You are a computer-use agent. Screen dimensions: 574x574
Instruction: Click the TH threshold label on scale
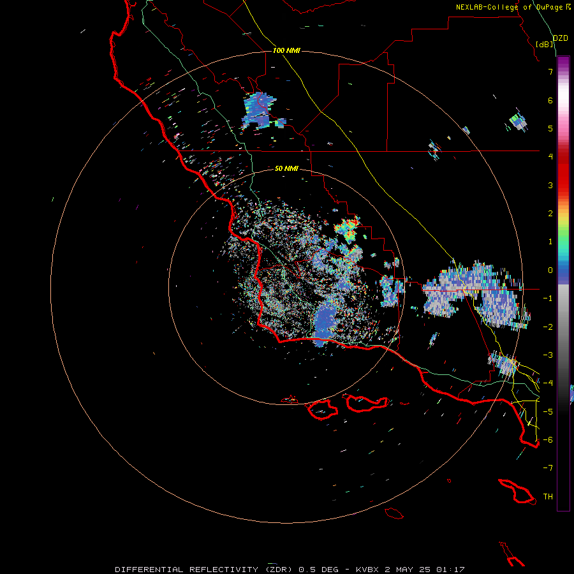pyautogui.click(x=548, y=497)
